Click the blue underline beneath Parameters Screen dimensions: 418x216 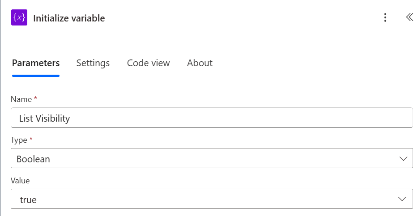[36, 76]
